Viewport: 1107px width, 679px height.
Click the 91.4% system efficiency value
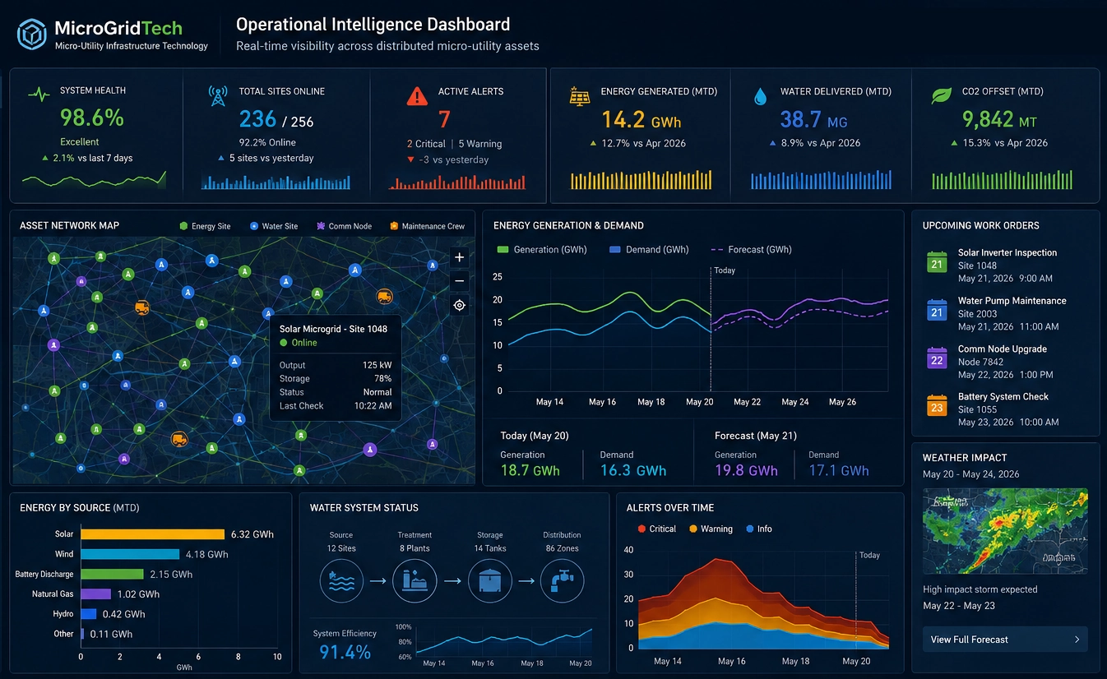point(345,653)
